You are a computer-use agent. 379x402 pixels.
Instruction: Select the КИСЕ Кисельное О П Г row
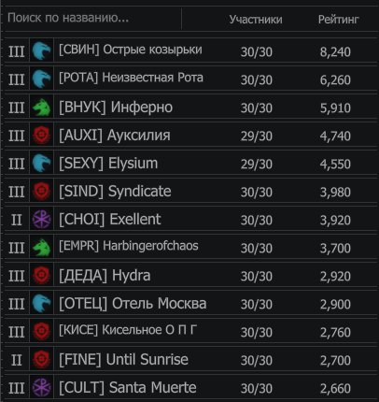pos(190,331)
